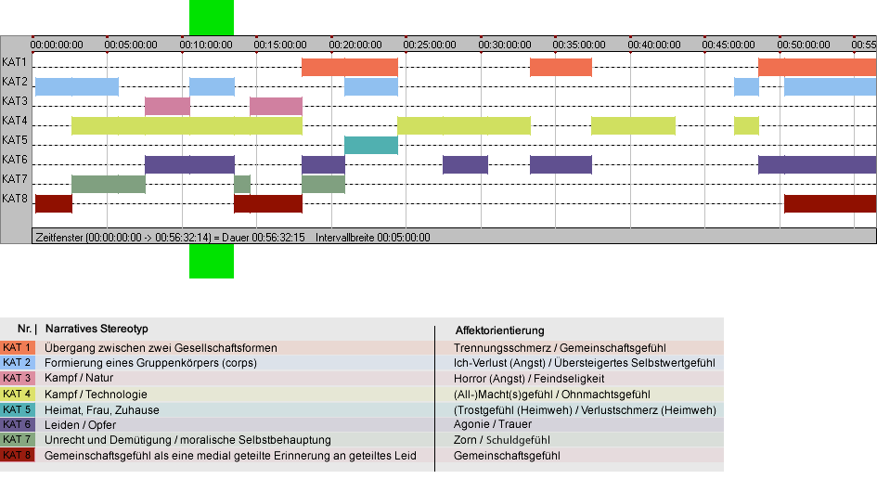Select the teal KAT5 segment
Screen dimensions: 877x492
pyautogui.click(x=371, y=145)
